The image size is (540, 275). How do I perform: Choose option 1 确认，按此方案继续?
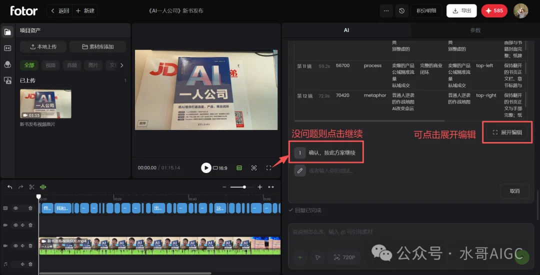click(x=326, y=152)
